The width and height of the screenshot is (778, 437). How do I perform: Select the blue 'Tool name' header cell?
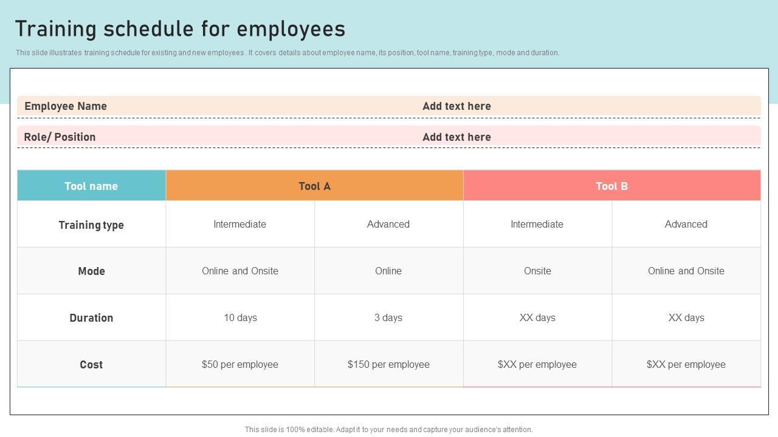point(91,186)
